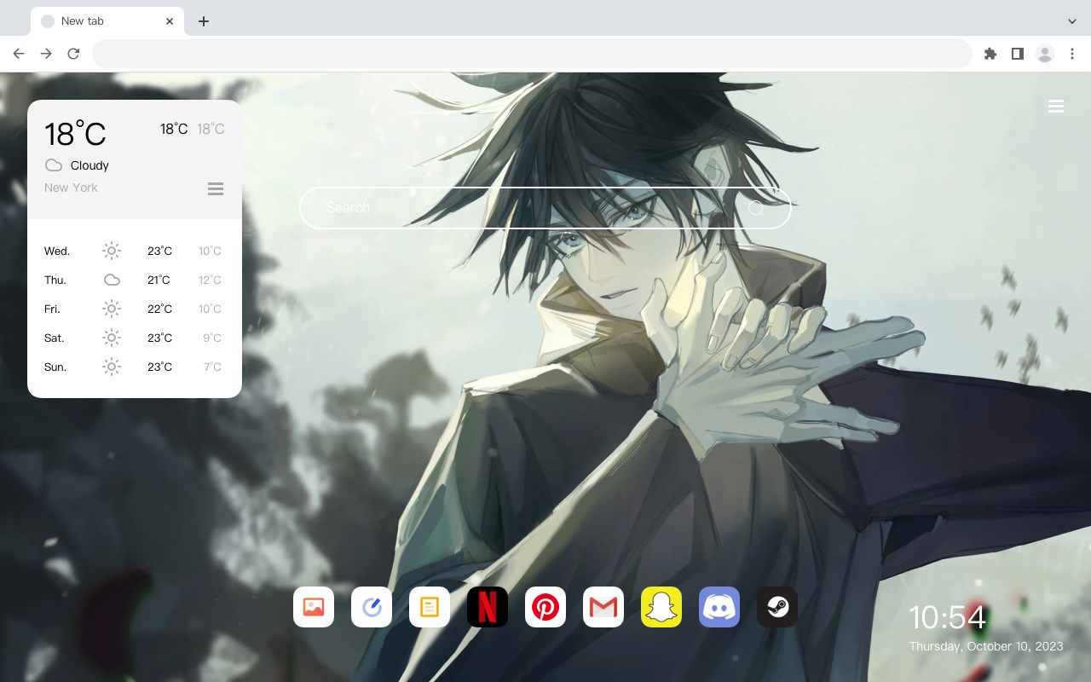
Task: Open the wallpaper gallery image icon
Action: click(314, 607)
